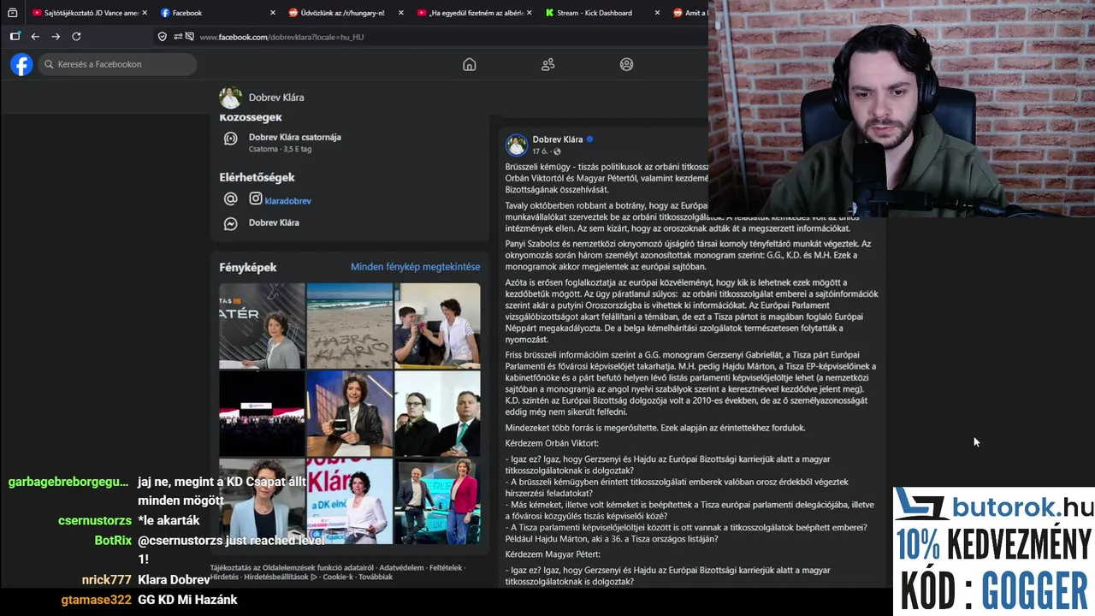This screenshot has height=616, width=1095.
Task: Click the Messenger icon beside Dobrev Klára
Action: 230,223
